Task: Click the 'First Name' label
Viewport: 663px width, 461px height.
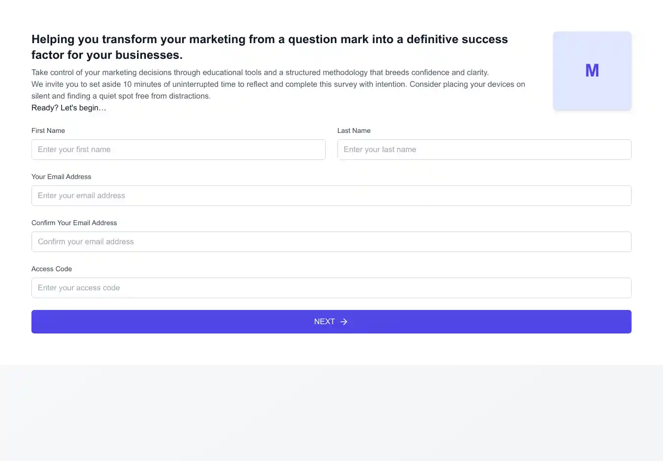Action: pyautogui.click(x=48, y=130)
